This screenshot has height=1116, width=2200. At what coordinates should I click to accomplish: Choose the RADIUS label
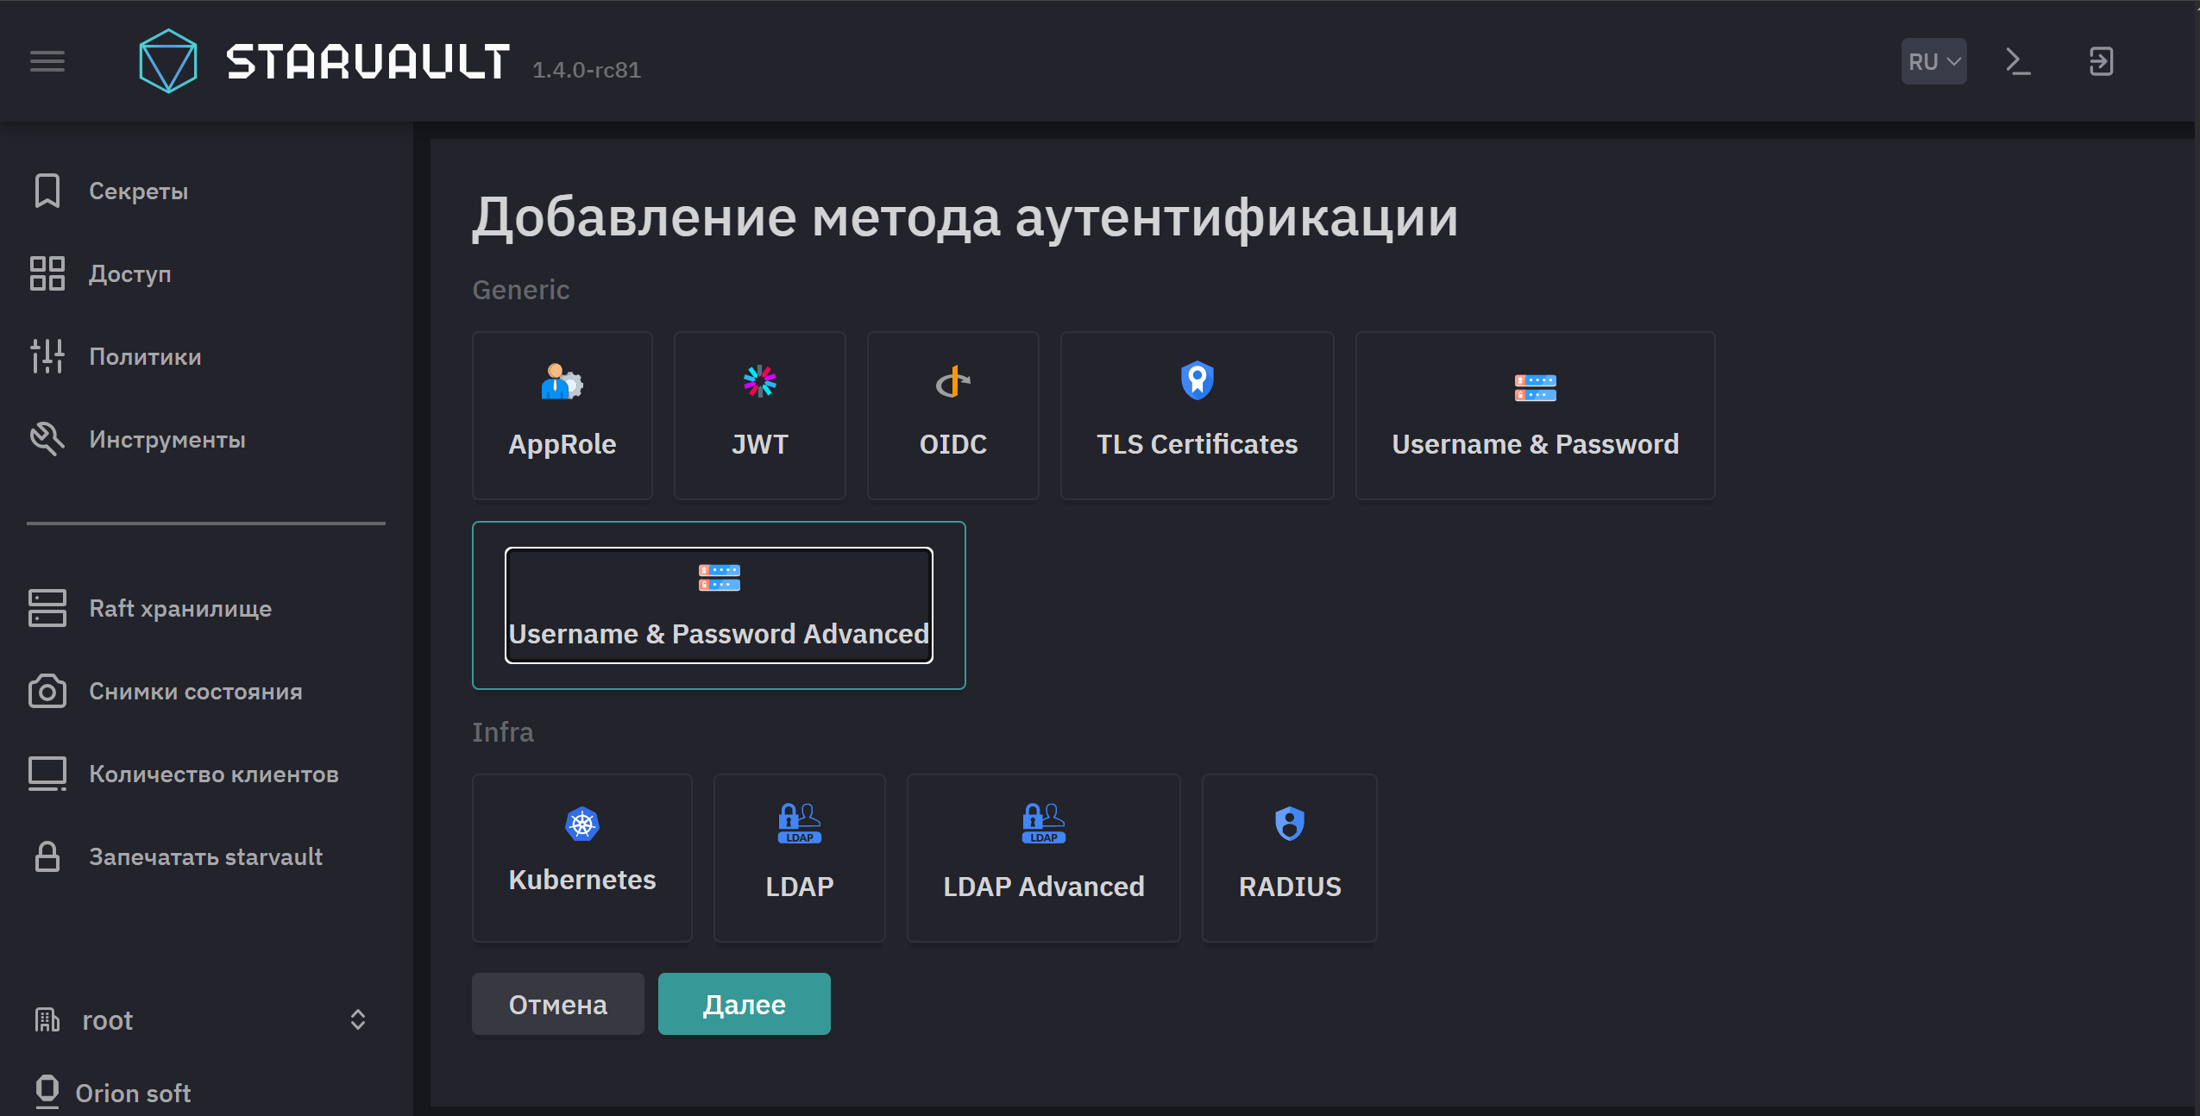[1290, 887]
